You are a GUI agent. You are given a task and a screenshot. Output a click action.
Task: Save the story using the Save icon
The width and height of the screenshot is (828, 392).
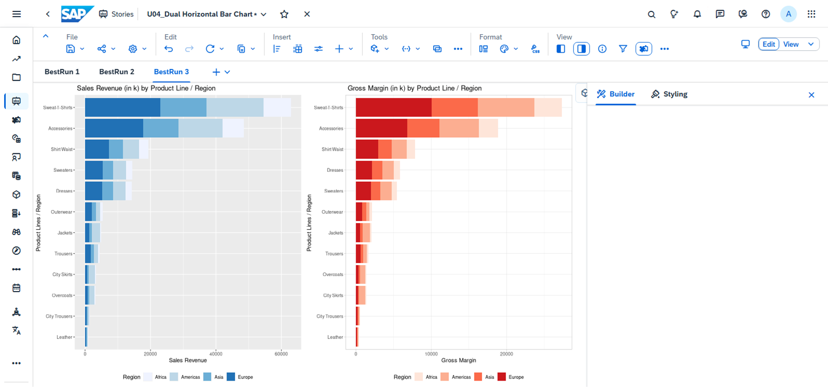pyautogui.click(x=71, y=49)
